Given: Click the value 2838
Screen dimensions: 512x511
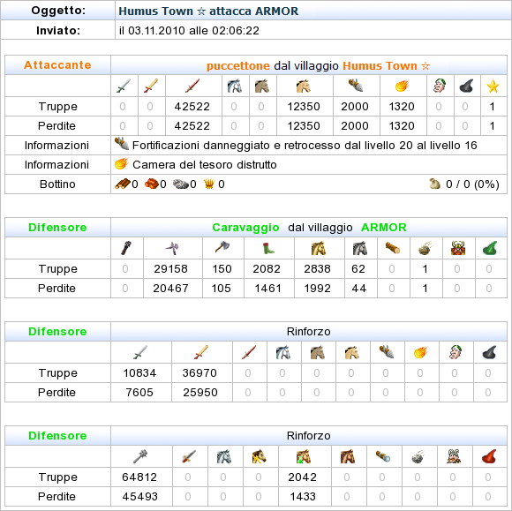Looking at the screenshot, I should coord(318,268).
